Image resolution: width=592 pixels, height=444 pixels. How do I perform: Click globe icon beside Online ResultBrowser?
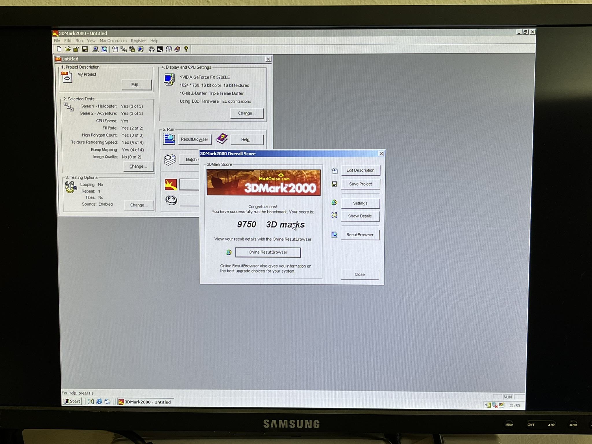(x=229, y=252)
